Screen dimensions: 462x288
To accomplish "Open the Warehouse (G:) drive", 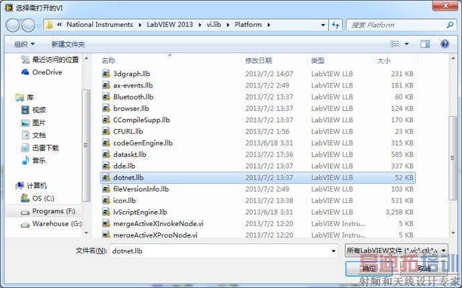I will (52, 224).
